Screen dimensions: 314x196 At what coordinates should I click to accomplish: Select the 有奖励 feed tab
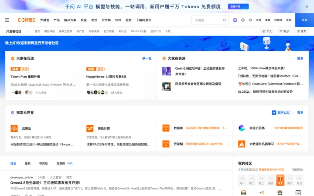(44, 163)
